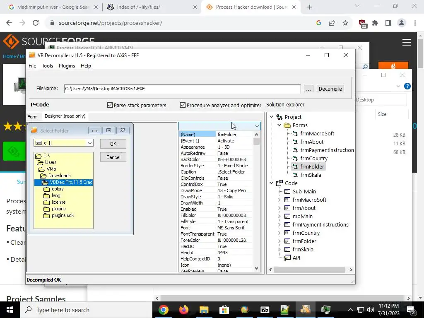Image resolution: width=424 pixels, height=318 pixels.
Task: Bookmark this page with the star icon
Action: [x=345, y=23]
